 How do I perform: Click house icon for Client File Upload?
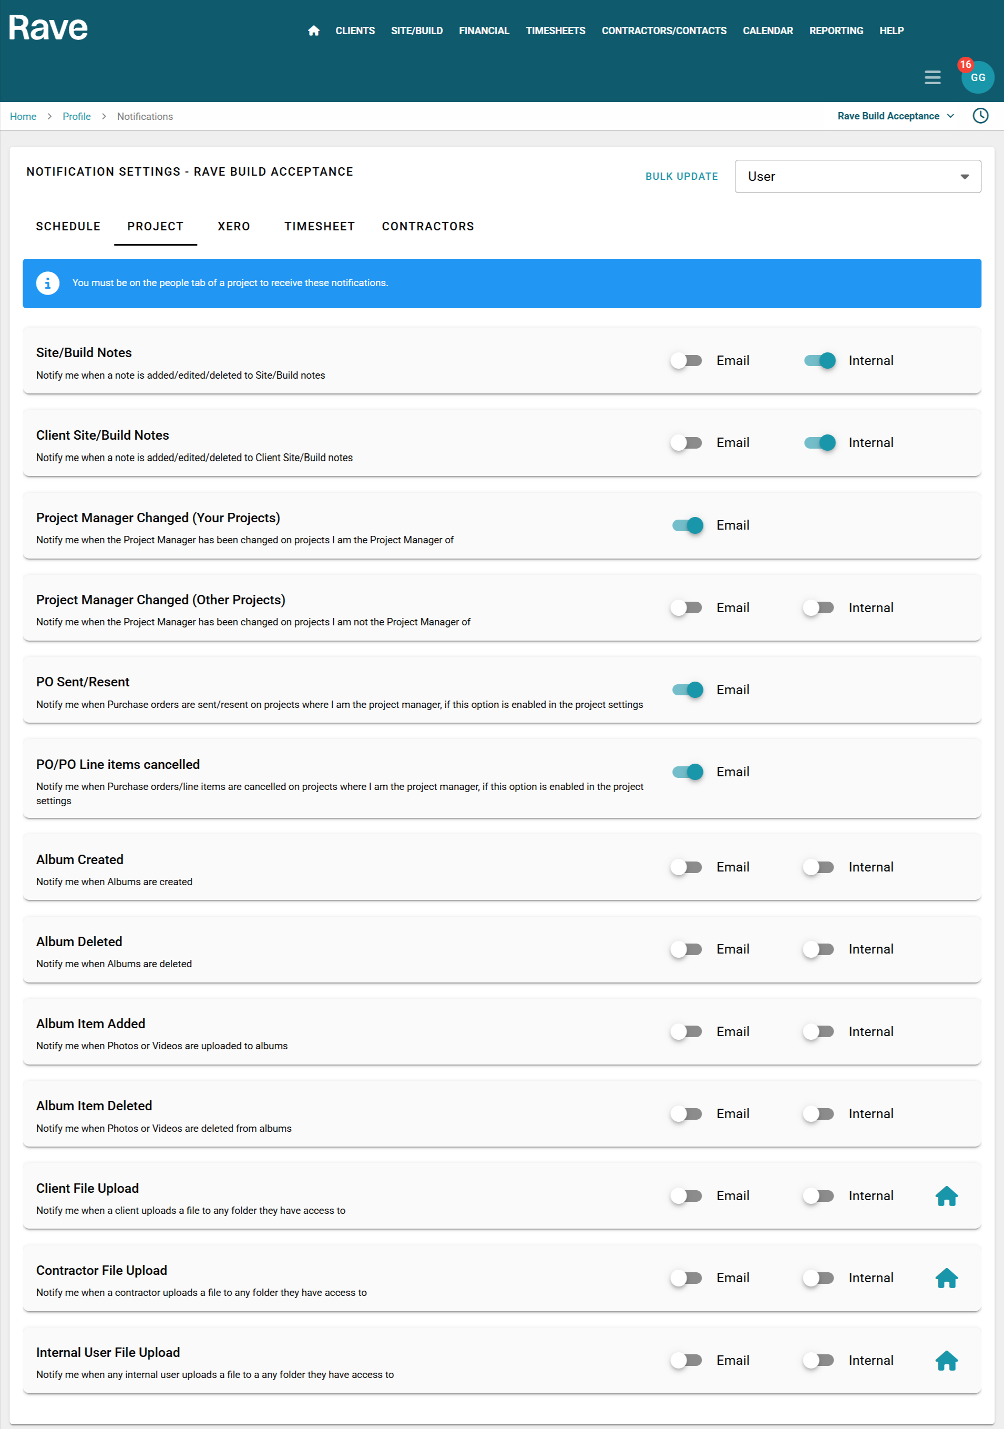coord(946,1195)
